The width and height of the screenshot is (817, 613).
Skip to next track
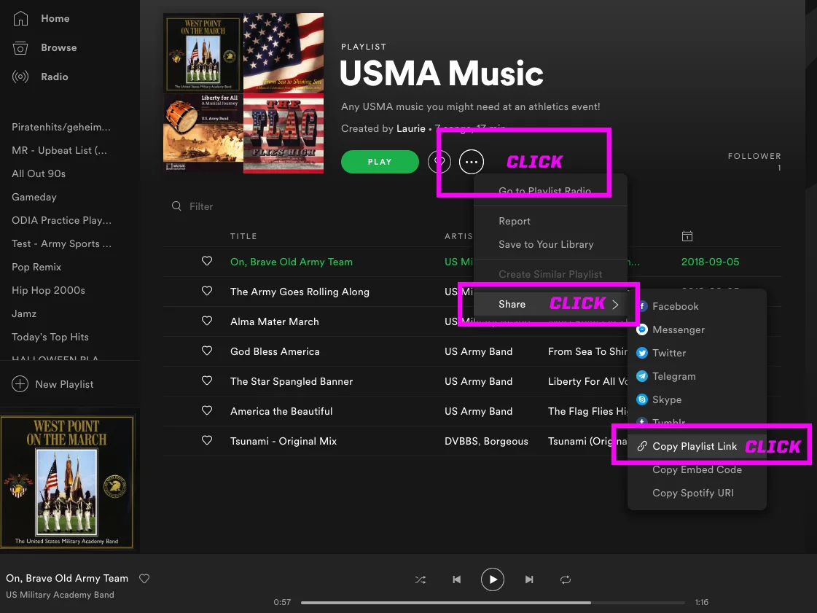point(529,579)
